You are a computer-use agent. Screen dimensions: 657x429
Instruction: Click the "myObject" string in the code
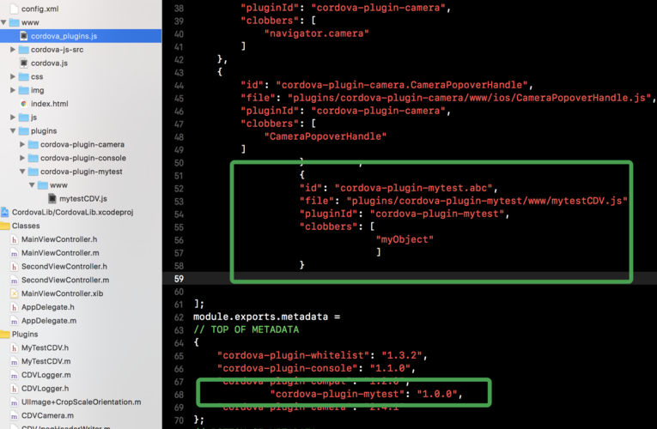pos(405,239)
